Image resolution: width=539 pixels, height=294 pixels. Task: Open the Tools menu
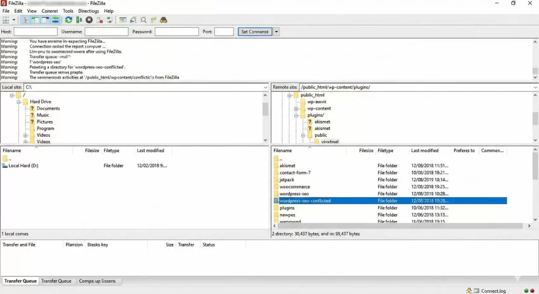click(68, 11)
